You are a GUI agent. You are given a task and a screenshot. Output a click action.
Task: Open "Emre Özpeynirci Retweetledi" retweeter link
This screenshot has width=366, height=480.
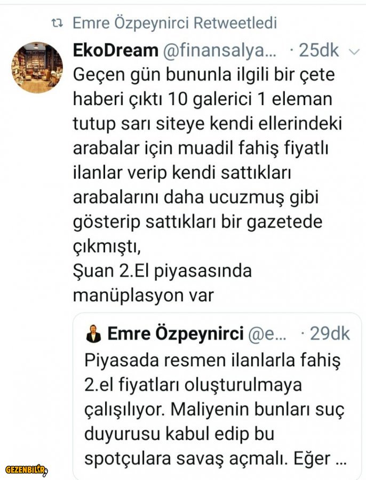(x=174, y=23)
